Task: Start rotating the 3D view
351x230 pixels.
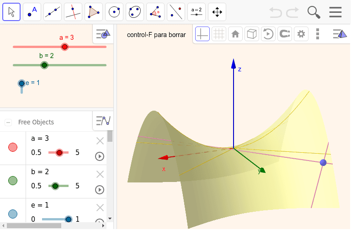Action: point(268,34)
